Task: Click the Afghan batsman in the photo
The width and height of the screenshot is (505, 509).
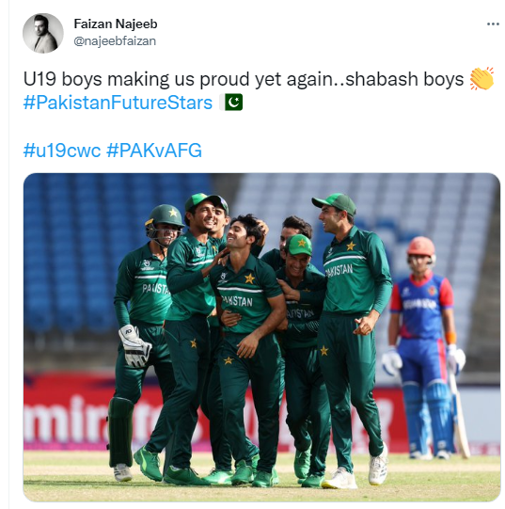Action: 425,347
